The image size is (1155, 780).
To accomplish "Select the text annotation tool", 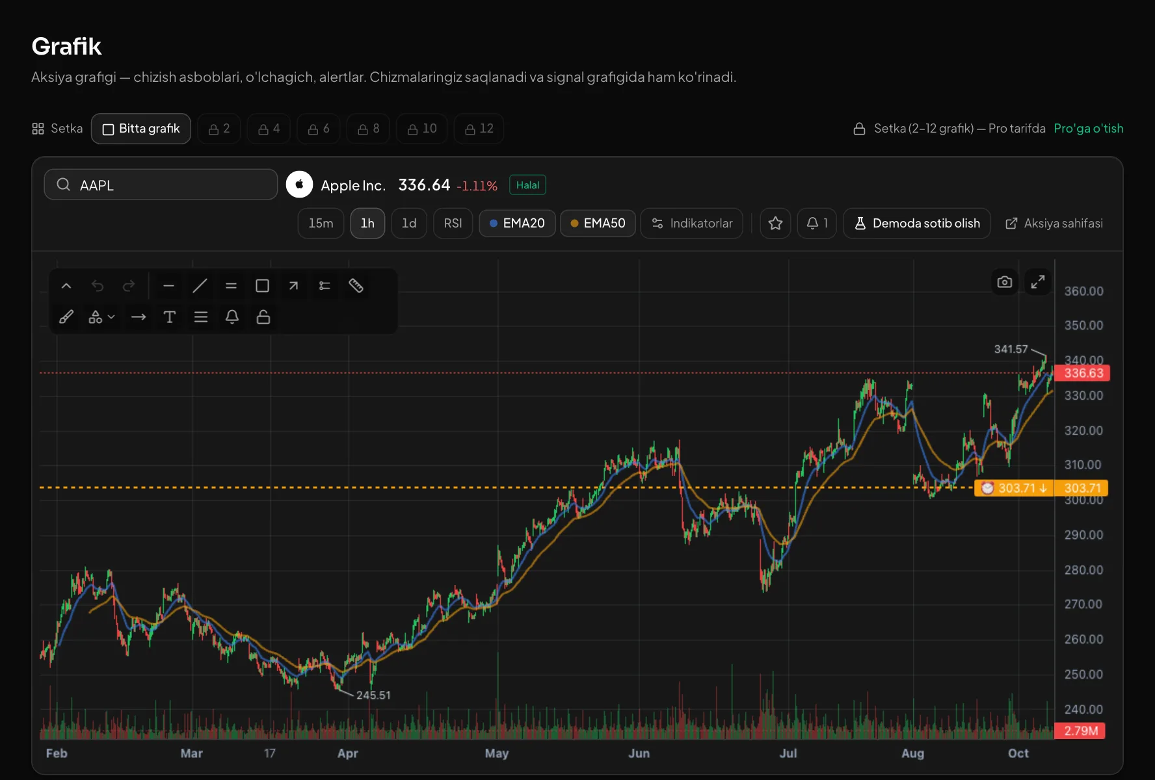I will 170,317.
